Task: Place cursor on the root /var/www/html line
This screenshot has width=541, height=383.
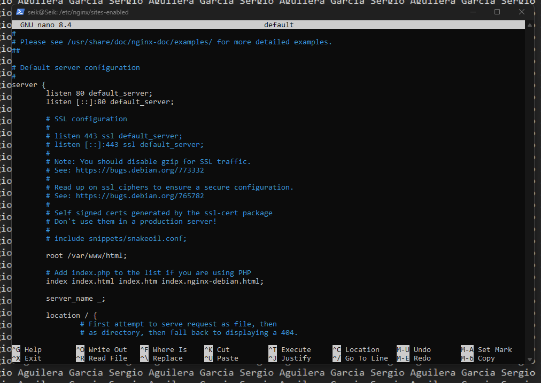Action: (x=86, y=256)
